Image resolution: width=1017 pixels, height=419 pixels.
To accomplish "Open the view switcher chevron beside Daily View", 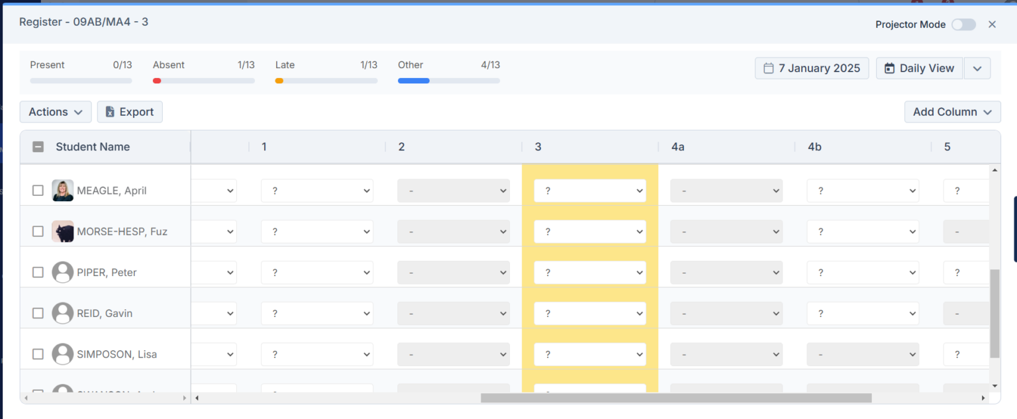I will click(977, 68).
